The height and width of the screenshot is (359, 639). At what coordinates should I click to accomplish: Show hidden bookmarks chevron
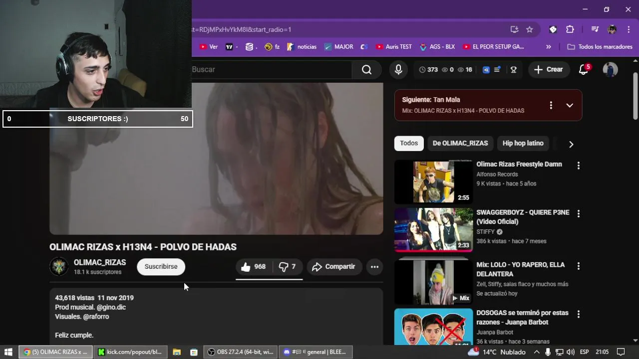(549, 47)
